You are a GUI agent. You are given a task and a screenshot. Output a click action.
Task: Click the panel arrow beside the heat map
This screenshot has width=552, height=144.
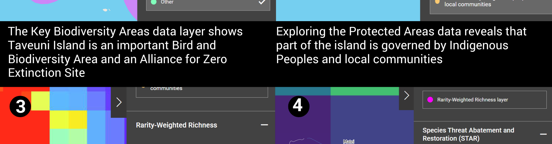tap(119, 102)
